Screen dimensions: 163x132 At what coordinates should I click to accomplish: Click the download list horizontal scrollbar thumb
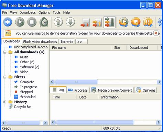[x=76, y=82]
